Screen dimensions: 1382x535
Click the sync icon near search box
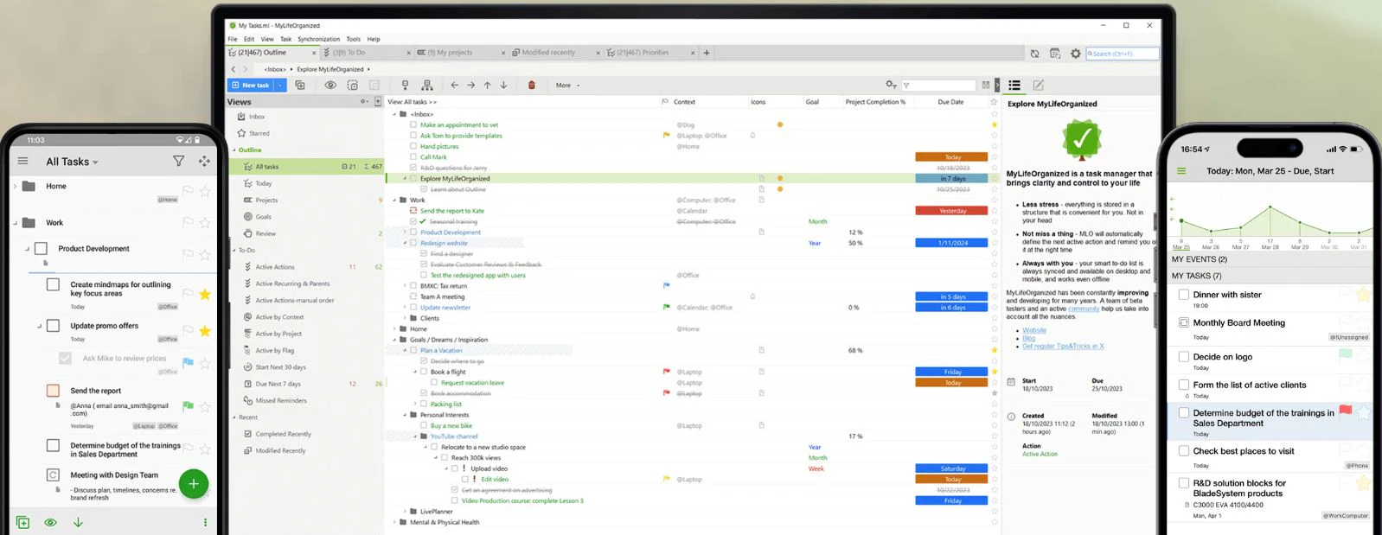pos(1034,54)
